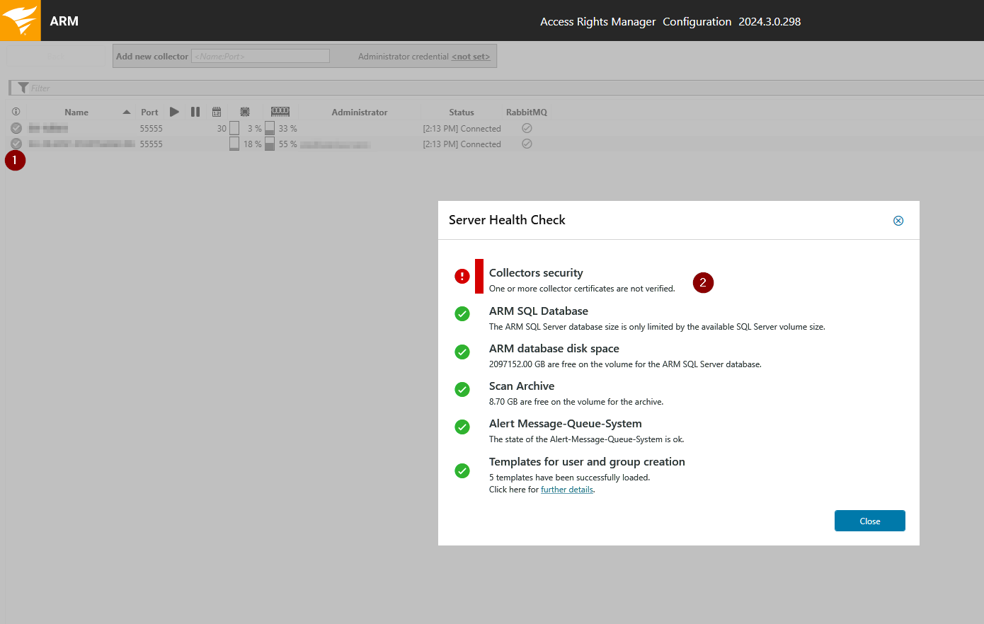Click the ARM application label
Viewport: 984px width, 624px height.
tap(64, 21)
